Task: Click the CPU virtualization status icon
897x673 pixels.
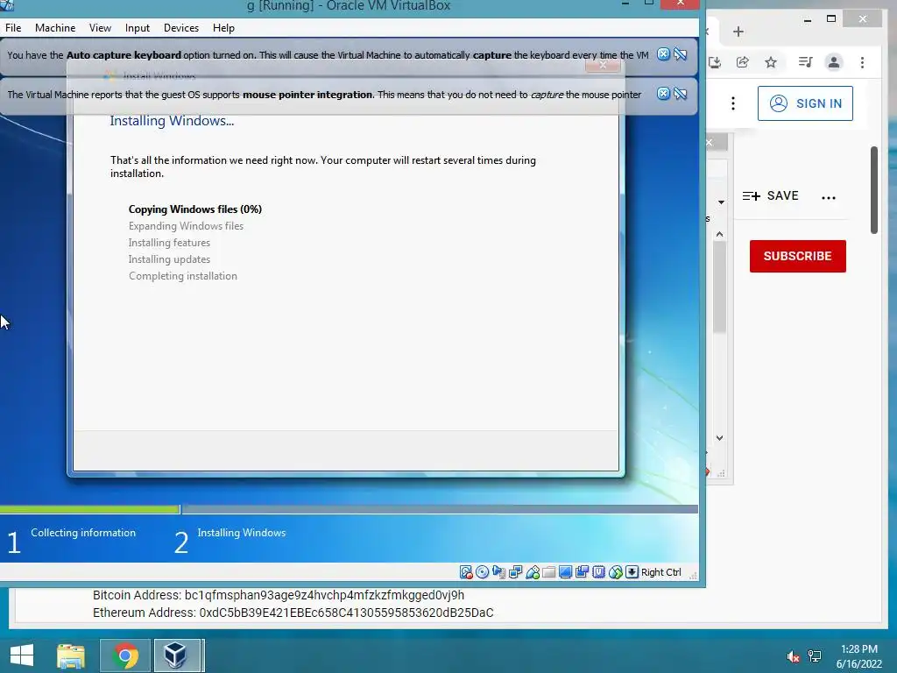Action: click(x=598, y=571)
